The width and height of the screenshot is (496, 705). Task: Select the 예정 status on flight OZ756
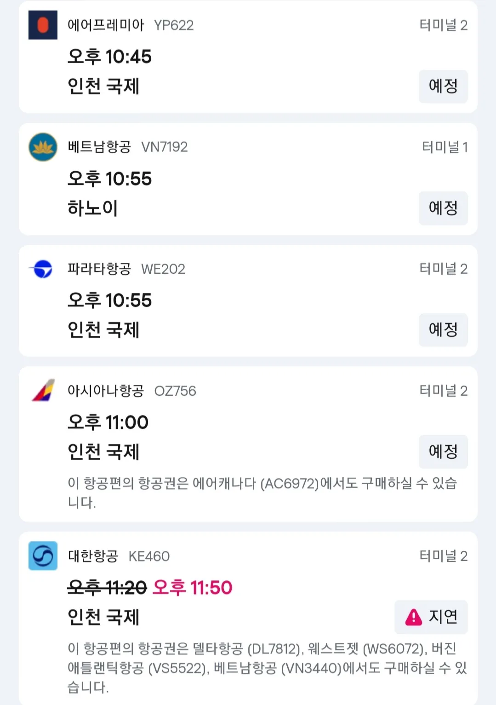click(443, 451)
